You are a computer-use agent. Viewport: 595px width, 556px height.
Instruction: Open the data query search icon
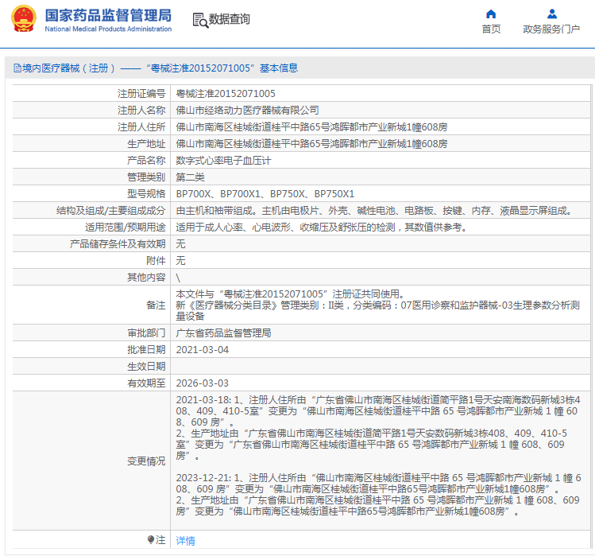(200, 20)
